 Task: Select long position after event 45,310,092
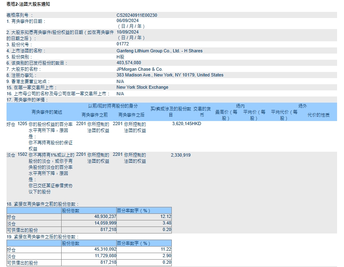tap(105, 249)
